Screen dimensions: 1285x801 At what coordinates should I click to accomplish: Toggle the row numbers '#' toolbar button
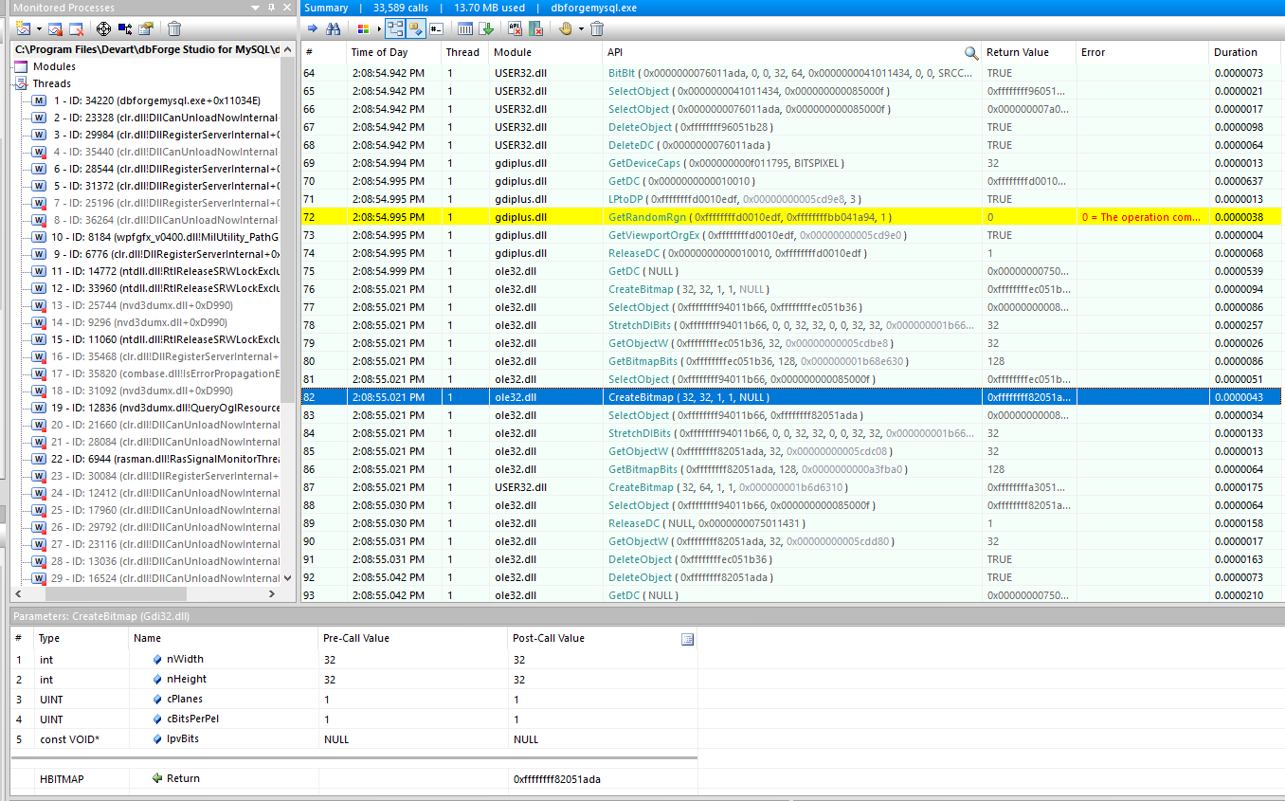click(x=436, y=28)
